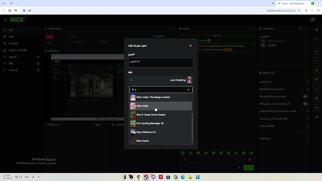322x181 pixels.
Task: Click the pencil icon in right rail
Action: [x=316, y=39]
